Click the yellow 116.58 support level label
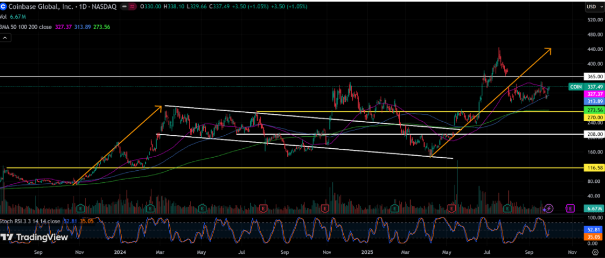605x258 pixels. 593,168
